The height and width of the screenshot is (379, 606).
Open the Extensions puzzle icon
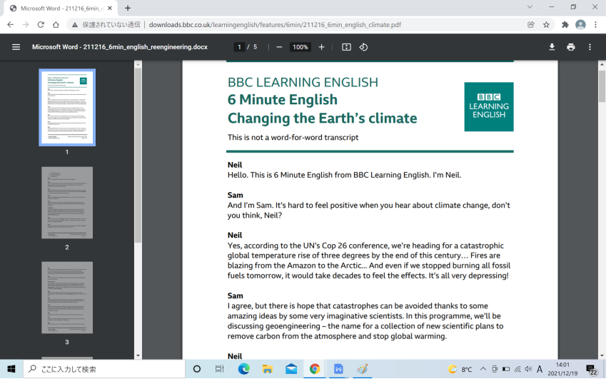[565, 25]
